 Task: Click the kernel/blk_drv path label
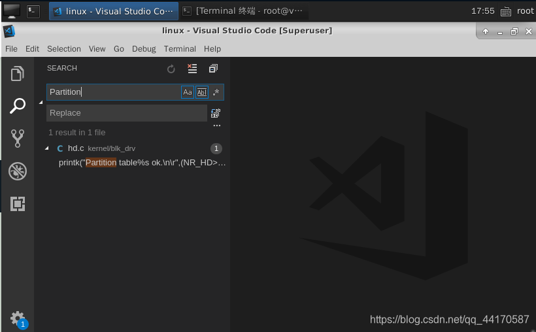[111, 148]
